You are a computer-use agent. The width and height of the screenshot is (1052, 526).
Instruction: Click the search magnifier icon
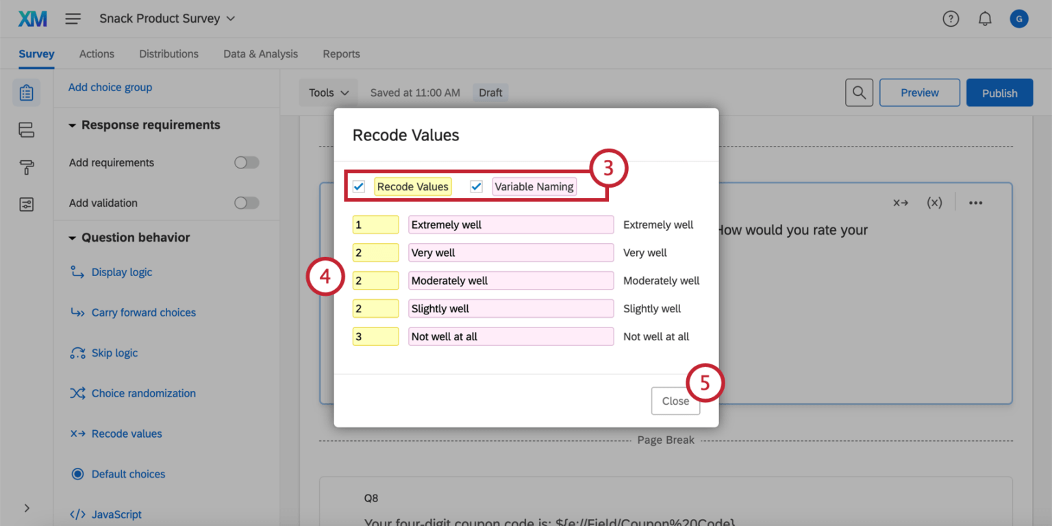859,92
